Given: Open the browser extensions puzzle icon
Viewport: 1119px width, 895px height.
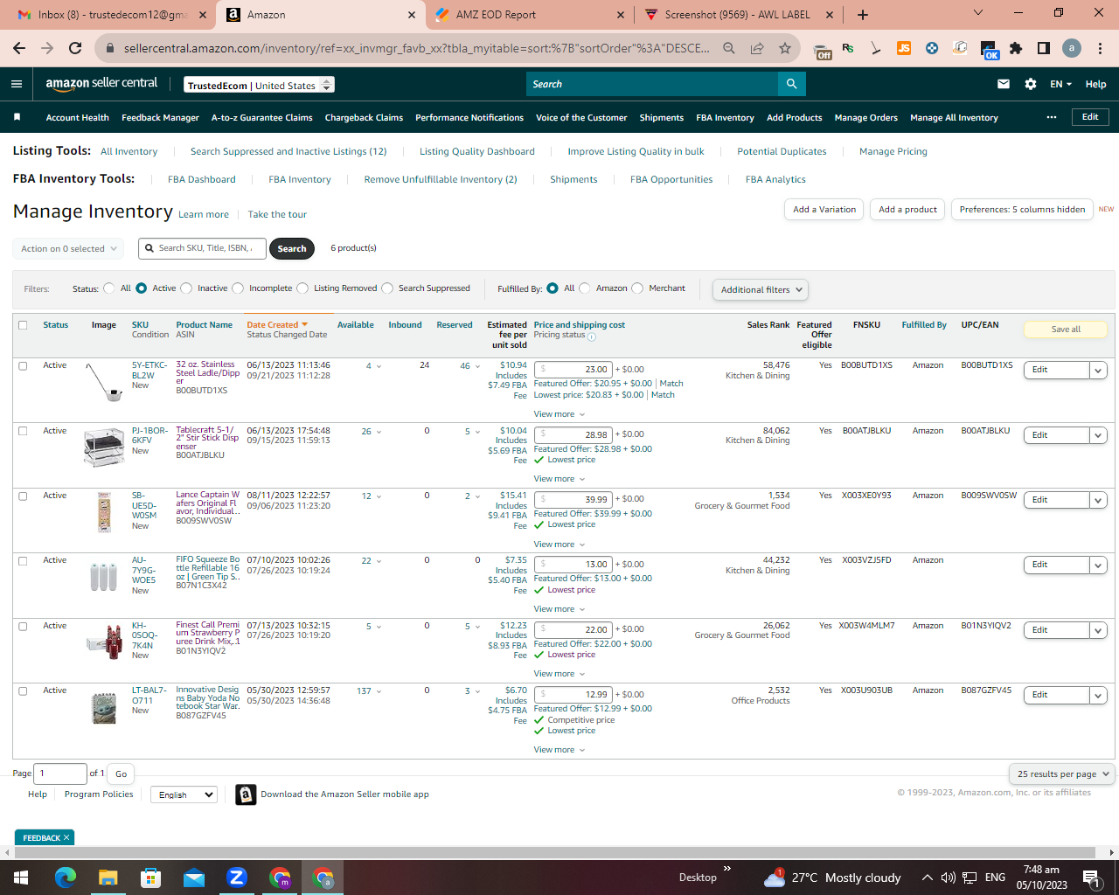Looking at the screenshot, I should click(x=1016, y=48).
